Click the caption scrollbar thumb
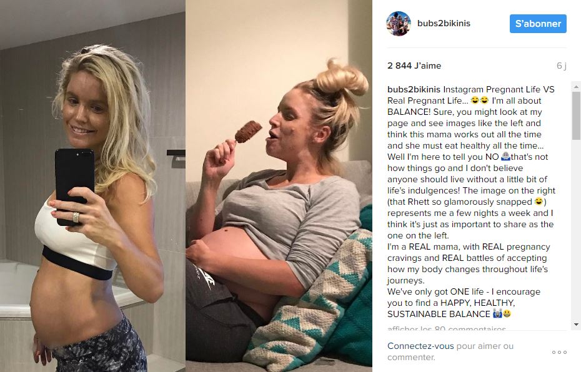 pyautogui.click(x=576, y=116)
